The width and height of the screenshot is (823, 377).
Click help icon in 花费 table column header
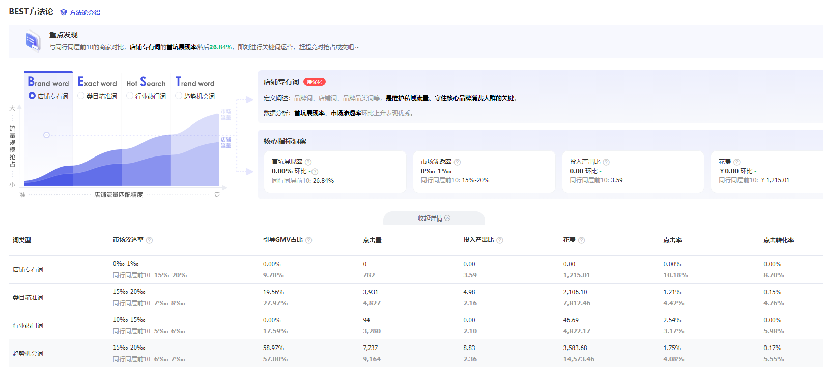pyautogui.click(x=581, y=240)
